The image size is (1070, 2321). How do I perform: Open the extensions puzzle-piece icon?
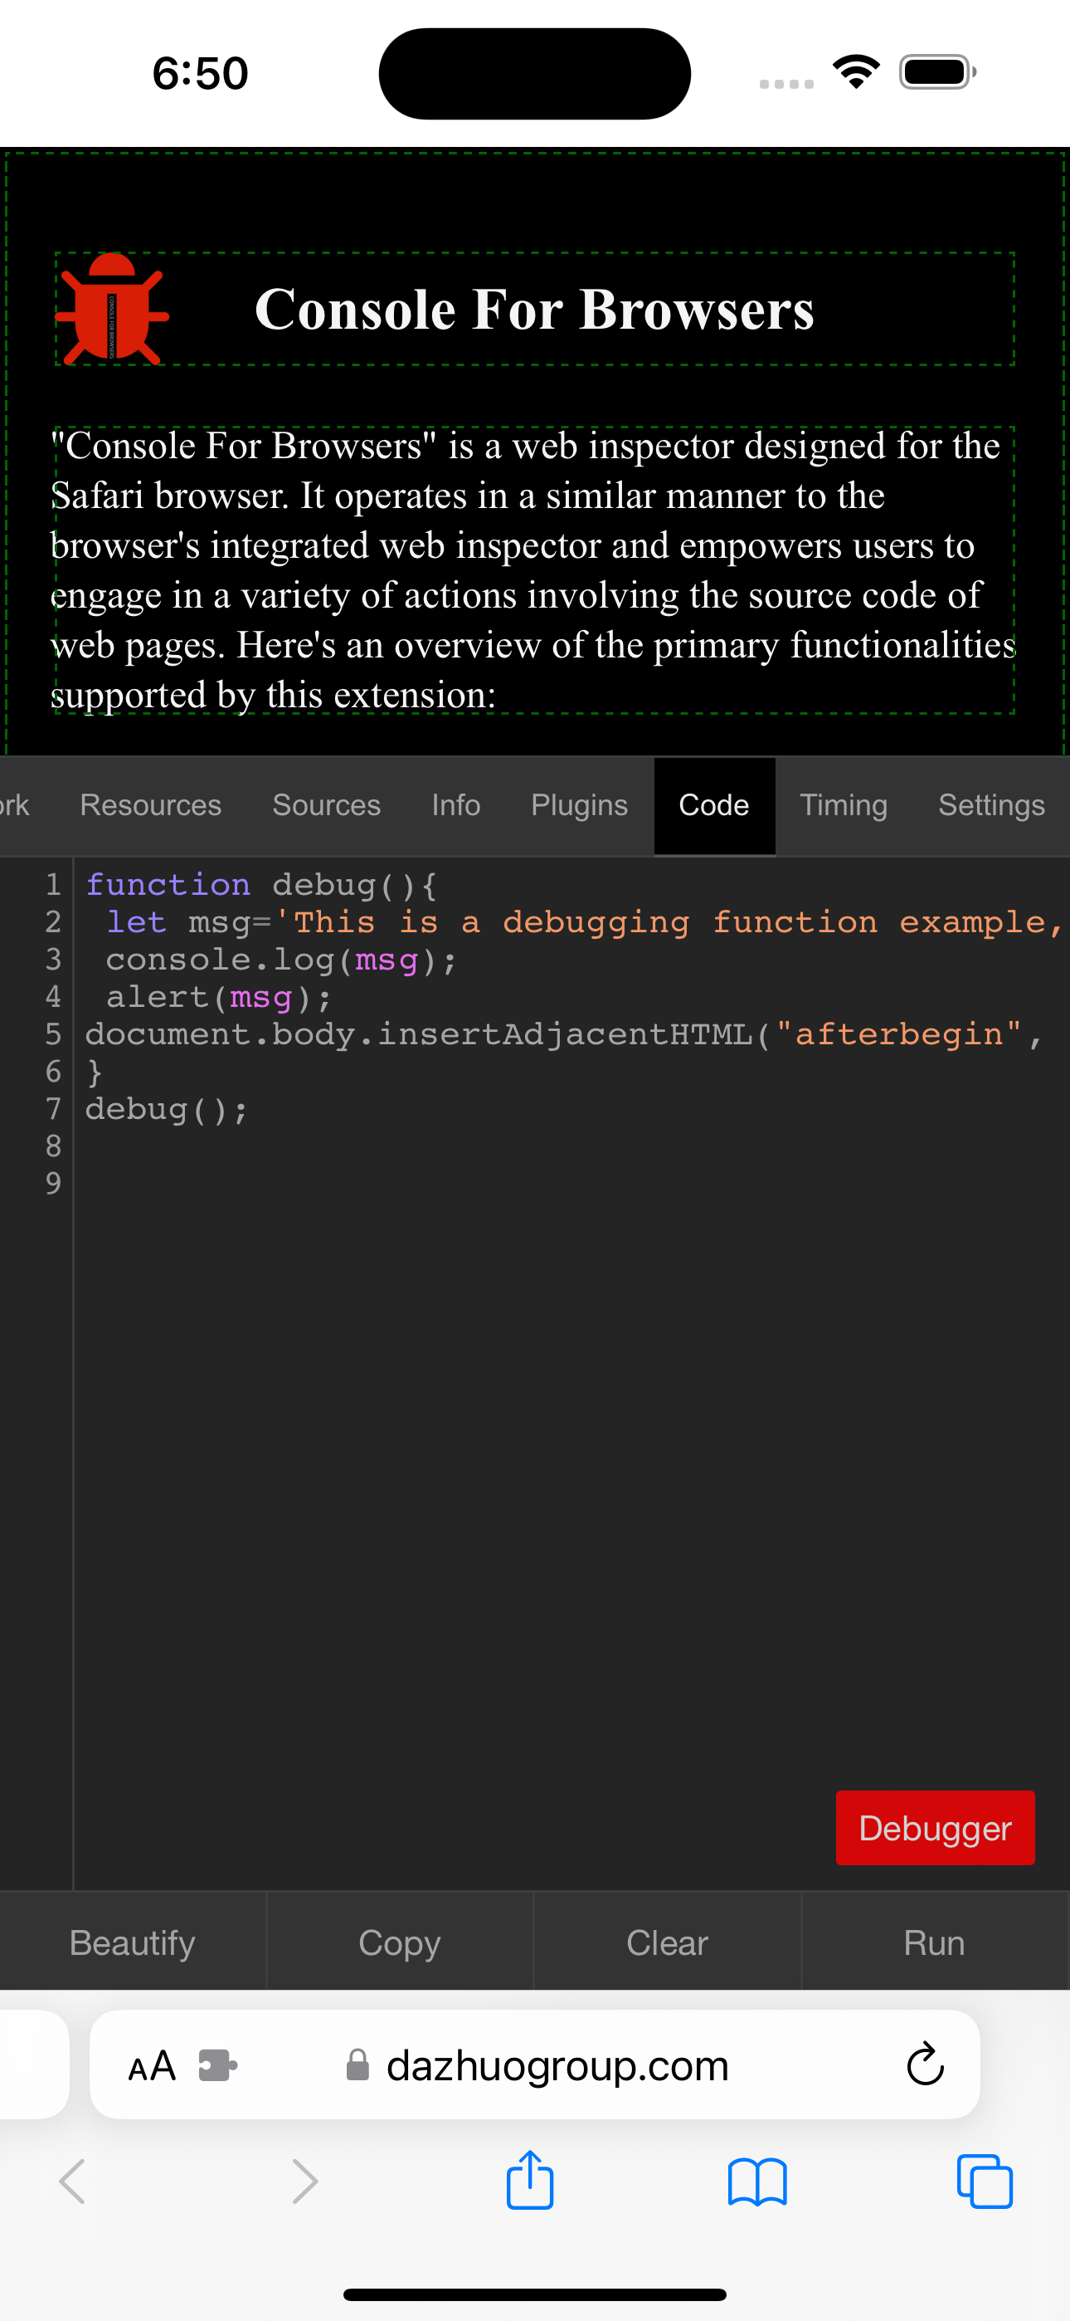pos(218,2065)
